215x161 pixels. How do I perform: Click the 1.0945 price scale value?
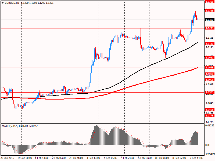tap(210, 84)
